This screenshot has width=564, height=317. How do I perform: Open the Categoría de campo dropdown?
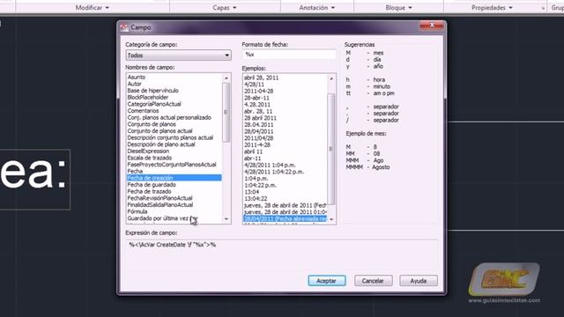point(178,55)
